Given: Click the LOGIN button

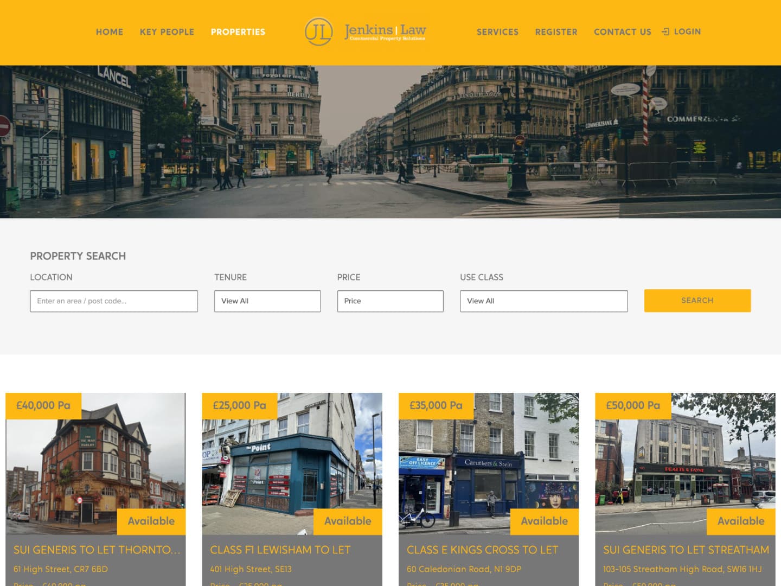Looking at the screenshot, I should (687, 31).
